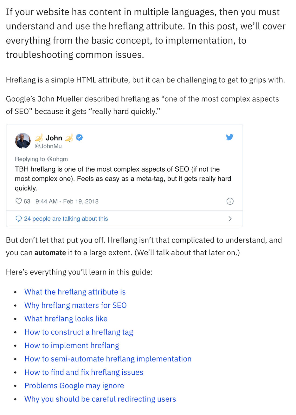This screenshot has width=296, height=415.
Task: Open "What hreflang looks like"
Action: tap(66, 319)
